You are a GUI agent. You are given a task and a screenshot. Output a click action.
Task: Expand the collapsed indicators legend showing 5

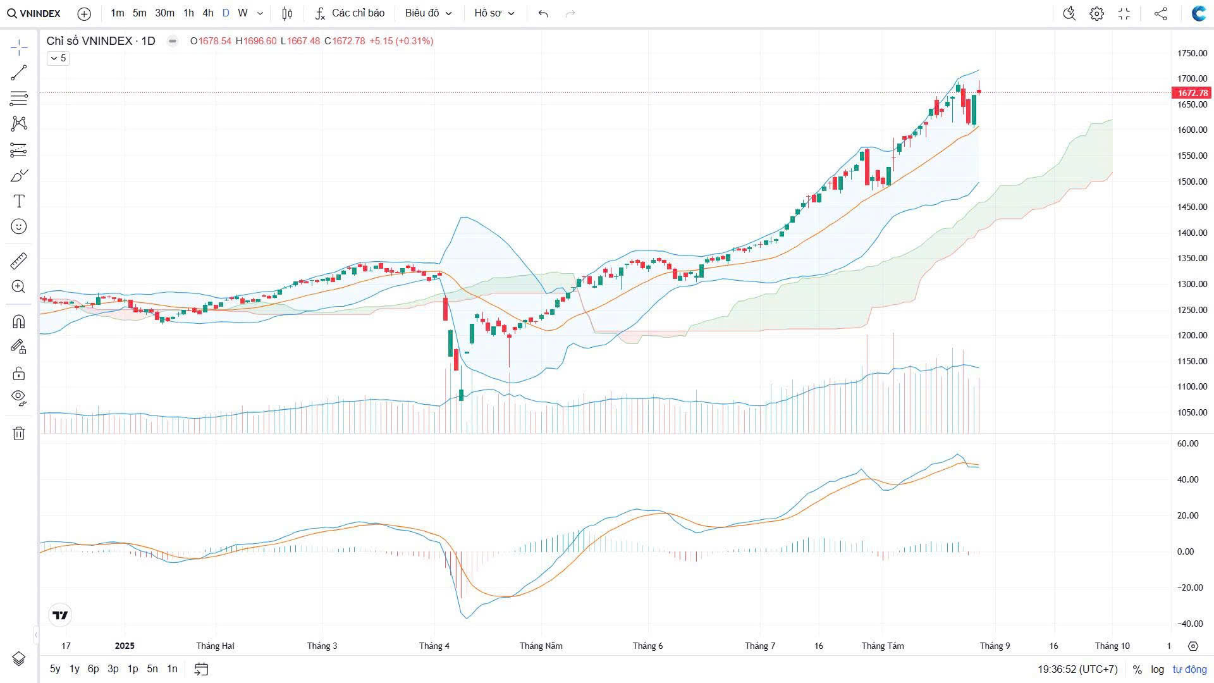[58, 58]
